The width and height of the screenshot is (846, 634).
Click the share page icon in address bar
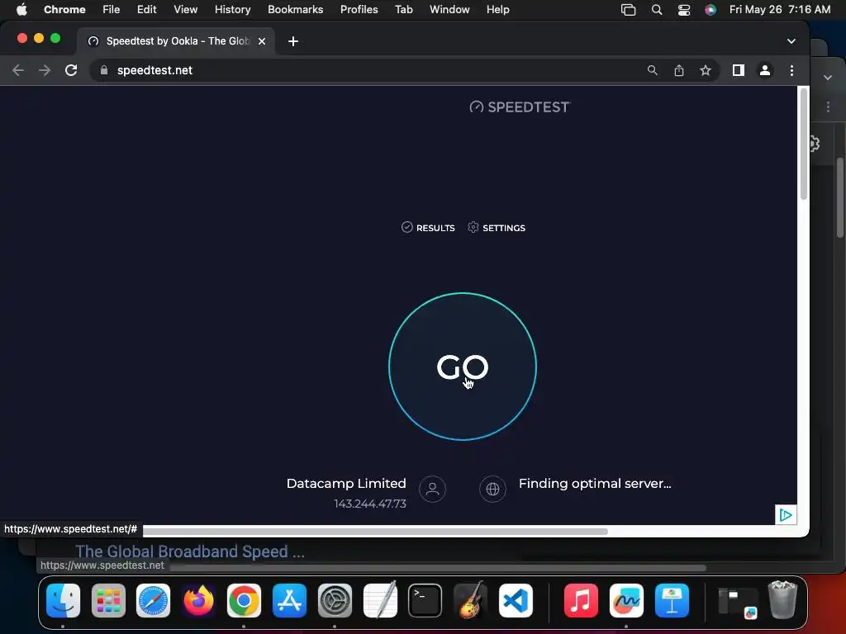point(679,70)
